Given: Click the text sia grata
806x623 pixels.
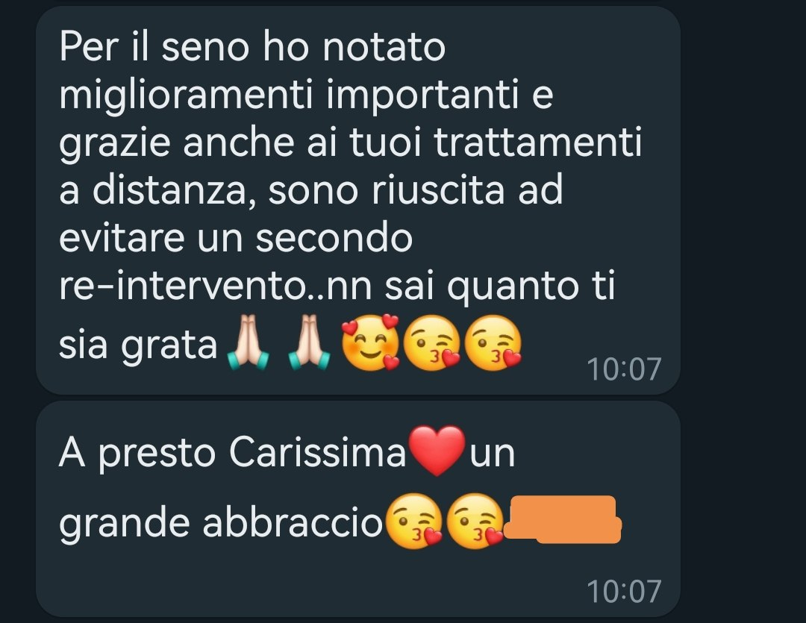Looking at the screenshot, I should pyautogui.click(x=138, y=345).
